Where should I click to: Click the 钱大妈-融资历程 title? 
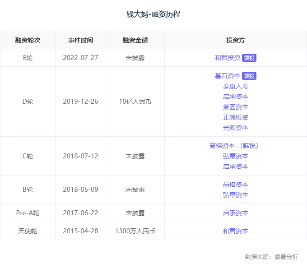(153, 14)
